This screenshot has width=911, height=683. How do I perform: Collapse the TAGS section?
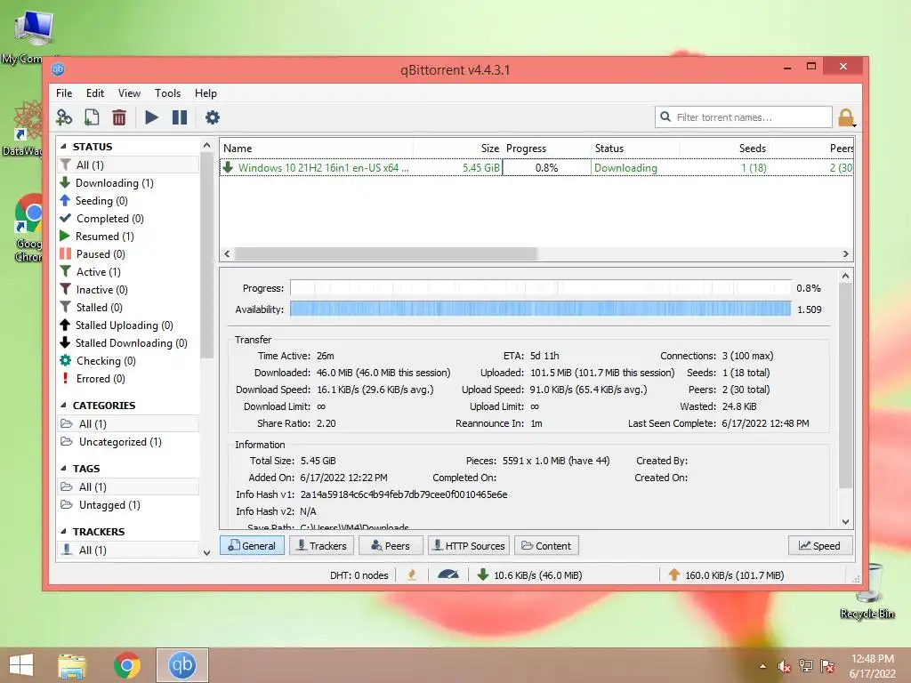63,468
